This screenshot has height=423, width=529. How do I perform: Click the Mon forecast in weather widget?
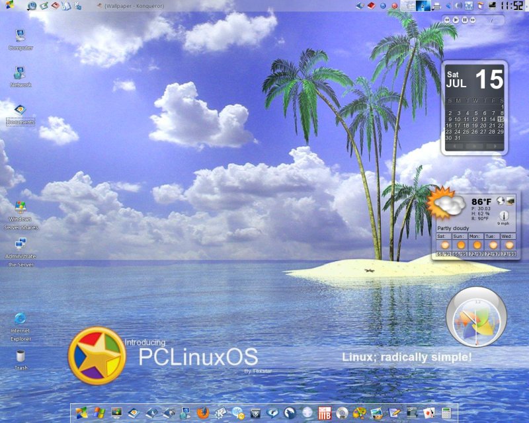[476, 245]
